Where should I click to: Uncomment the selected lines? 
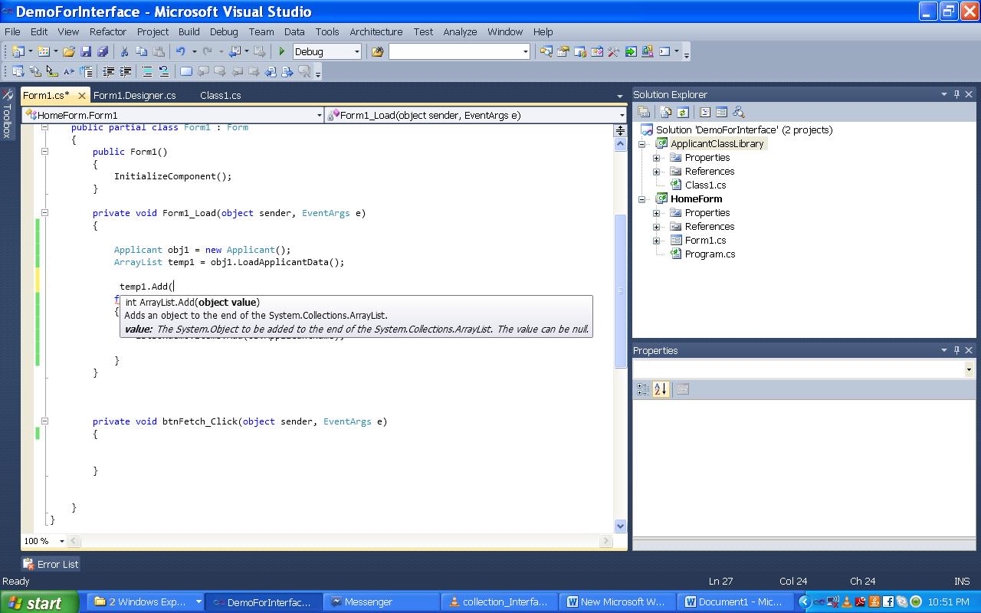click(x=163, y=71)
